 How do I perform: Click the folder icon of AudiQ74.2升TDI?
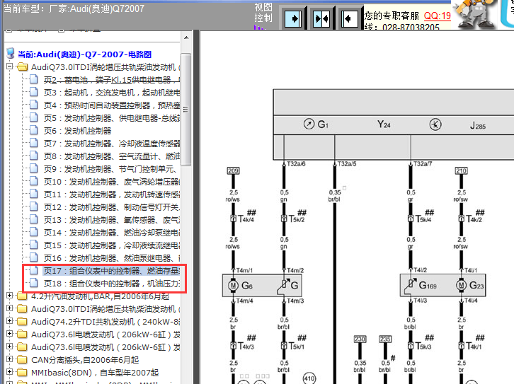[22, 322]
